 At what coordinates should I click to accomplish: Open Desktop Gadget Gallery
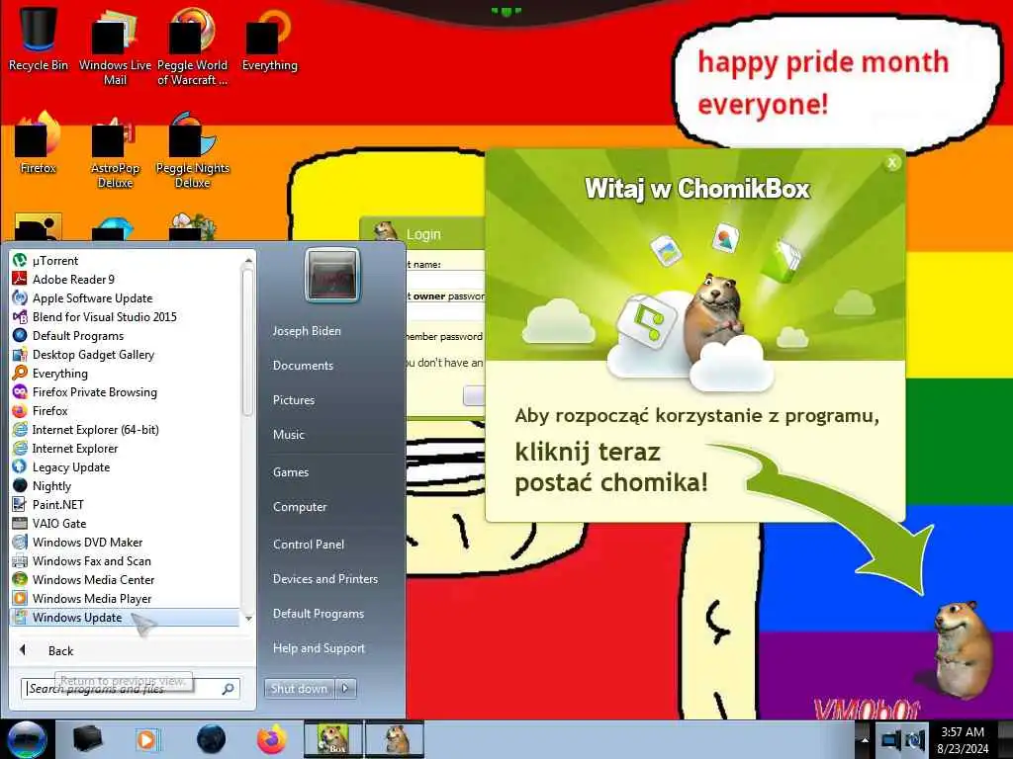coord(125,355)
